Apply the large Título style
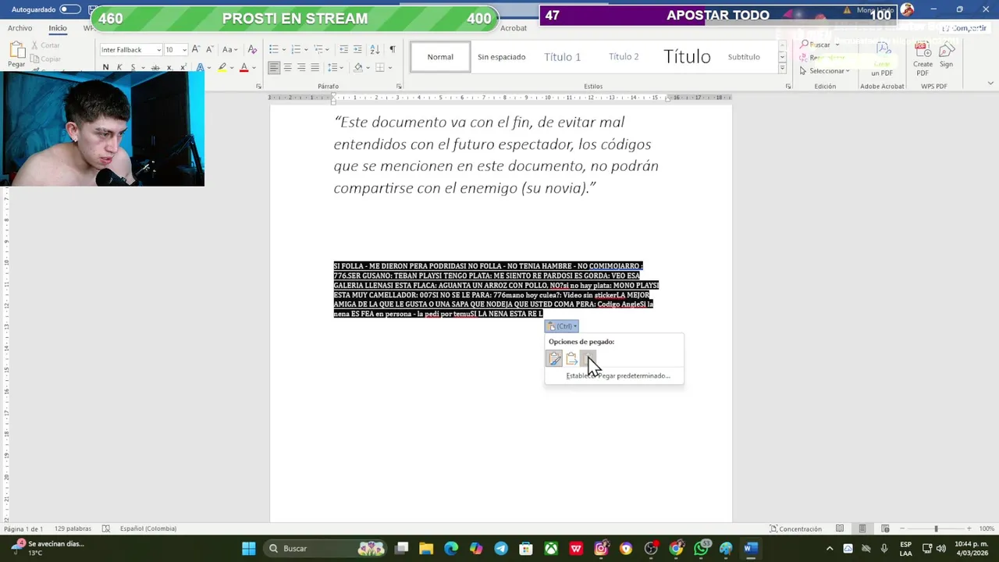The width and height of the screenshot is (999, 562). (x=688, y=57)
